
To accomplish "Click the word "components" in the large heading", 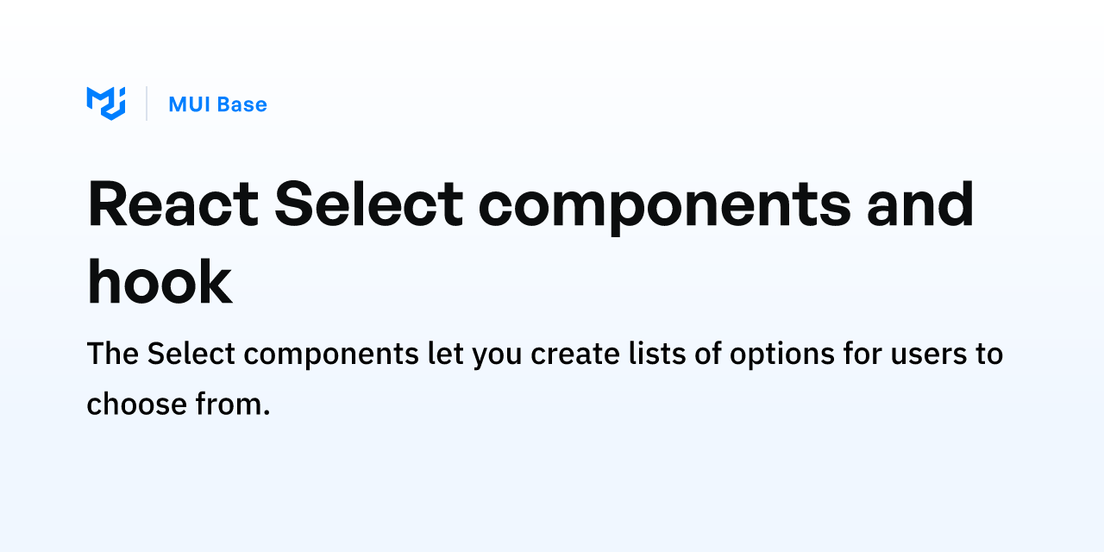I will tap(664, 204).
